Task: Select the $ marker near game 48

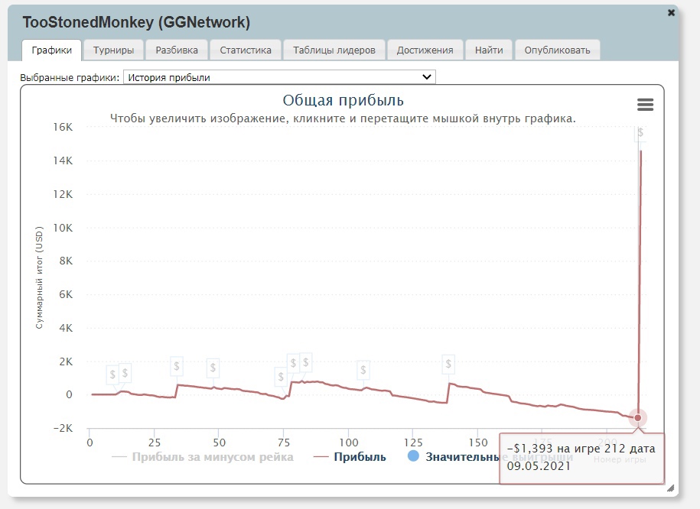Action: pos(213,368)
